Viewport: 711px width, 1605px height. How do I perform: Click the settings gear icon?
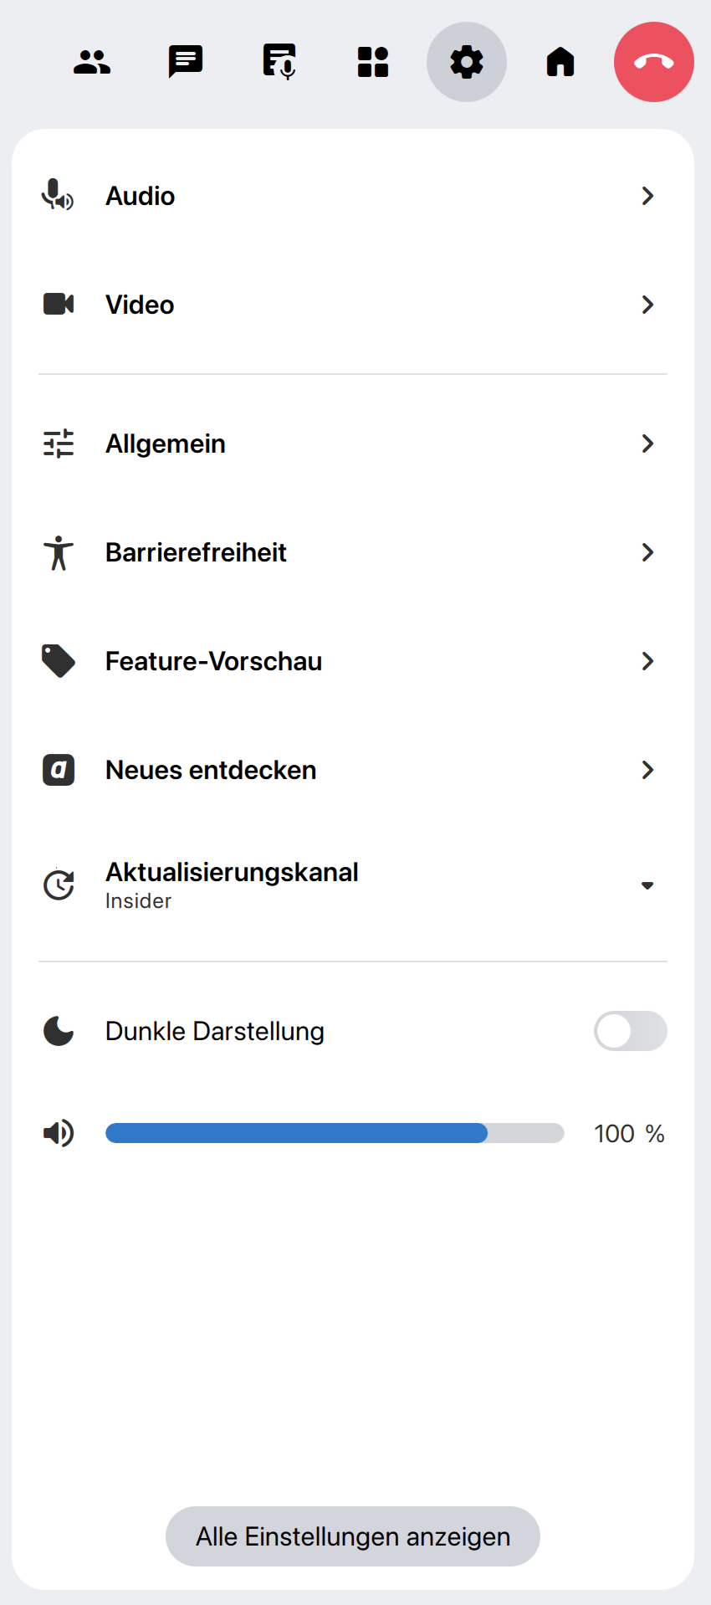pyautogui.click(x=467, y=62)
